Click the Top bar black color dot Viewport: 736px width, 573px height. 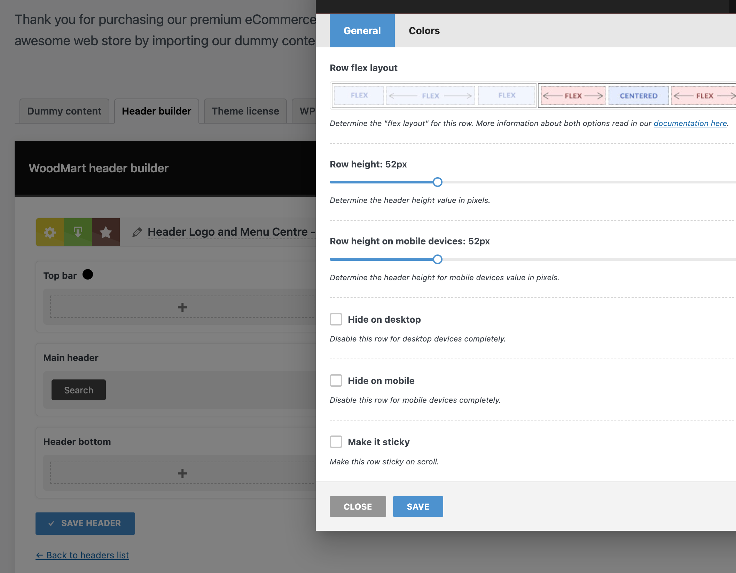pos(88,275)
